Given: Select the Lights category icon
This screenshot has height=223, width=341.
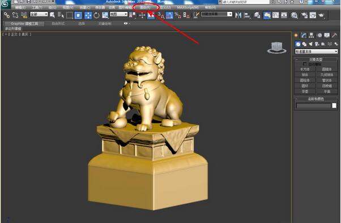Looking at the screenshot, I should [311, 44].
